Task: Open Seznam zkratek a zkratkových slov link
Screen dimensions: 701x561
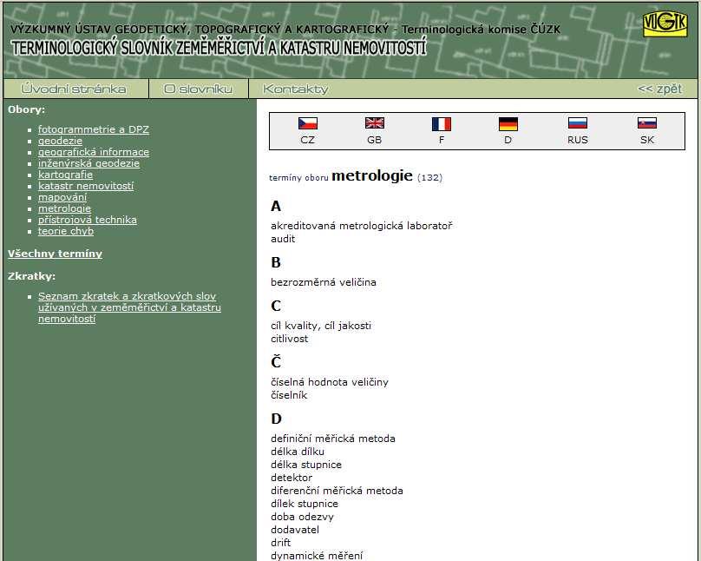Action: tap(129, 307)
